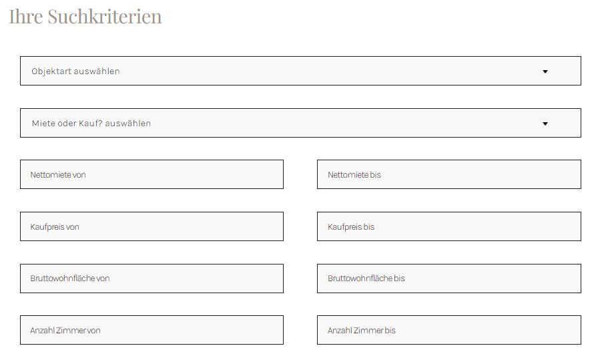Select the Kaufpreis von input box
This screenshot has width=602, height=362.
(152, 226)
